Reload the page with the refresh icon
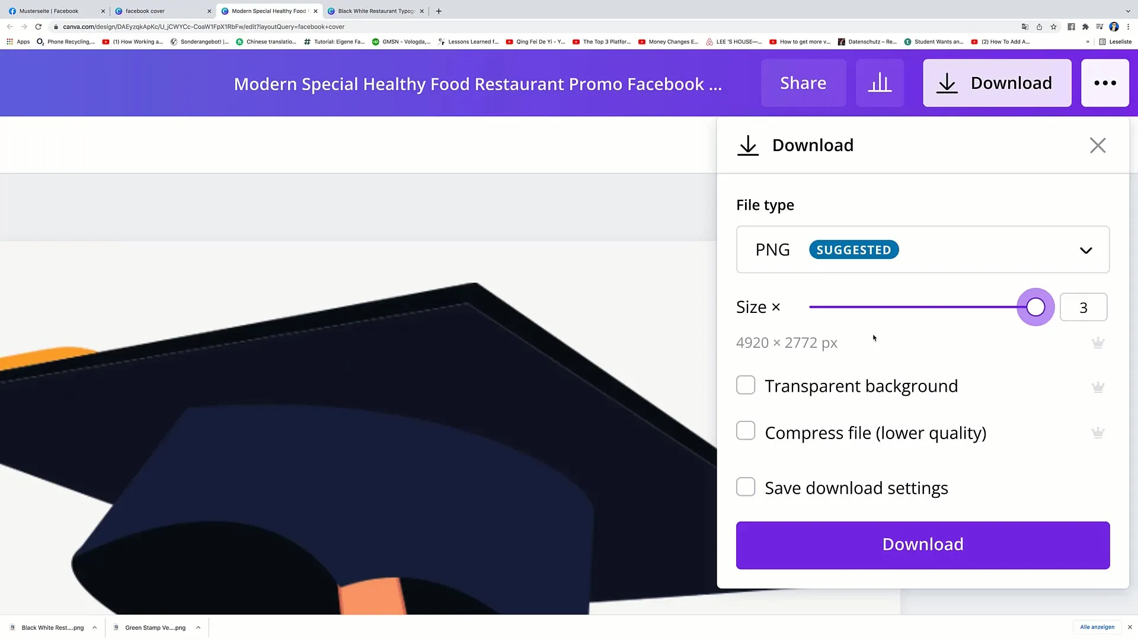 [x=39, y=27]
